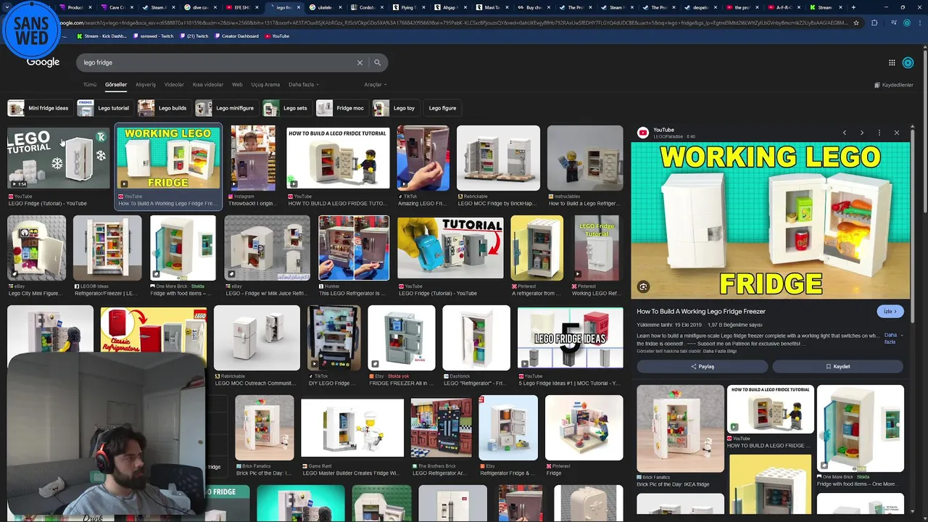
Task: Open three-dot menu in preview panel
Action: click(879, 133)
